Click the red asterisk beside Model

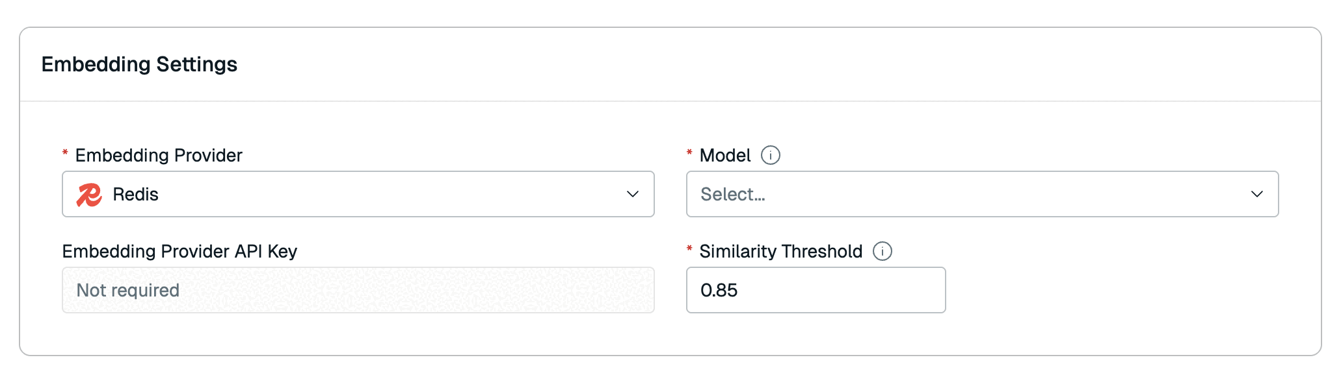(x=689, y=153)
